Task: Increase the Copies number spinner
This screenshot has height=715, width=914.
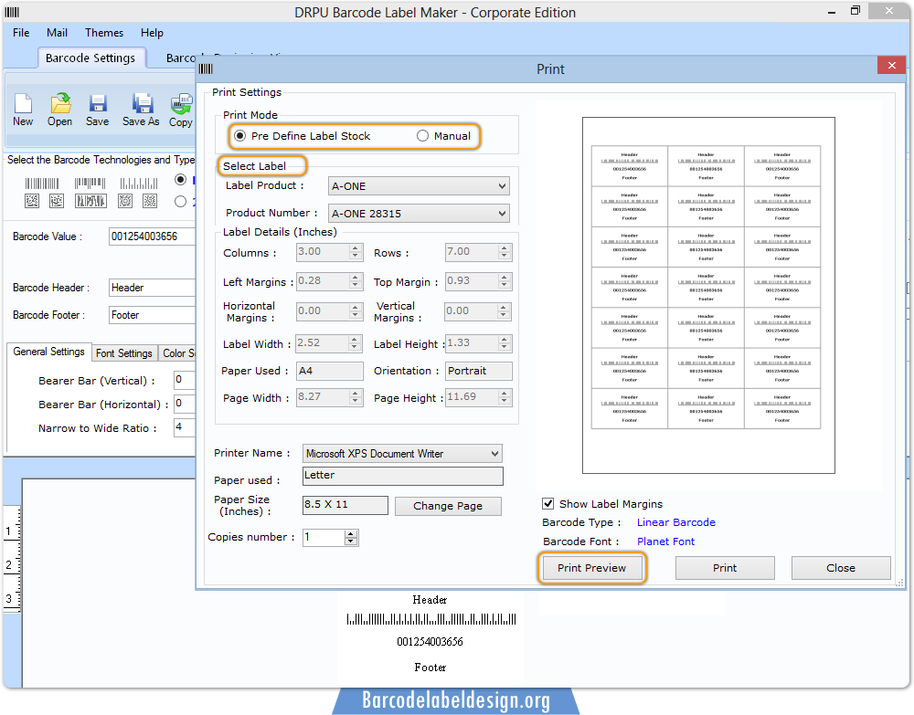Action: click(x=351, y=533)
